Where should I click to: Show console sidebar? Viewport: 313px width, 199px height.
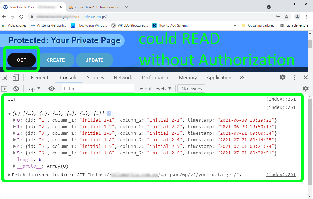point(4,89)
